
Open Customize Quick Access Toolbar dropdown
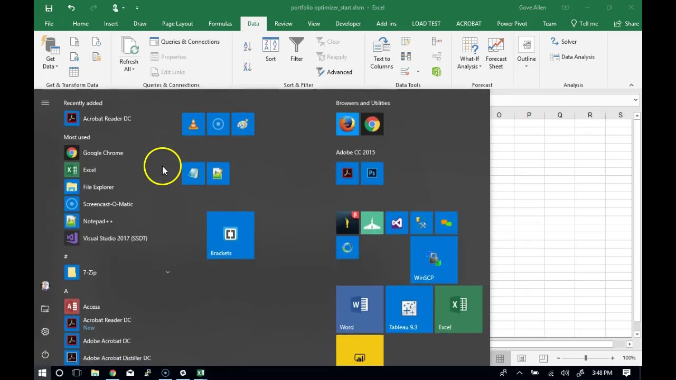137,8
